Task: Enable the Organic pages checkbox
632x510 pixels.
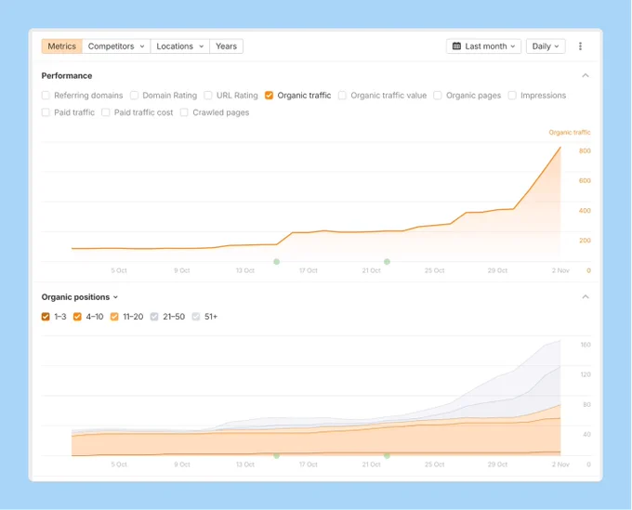Action: pos(438,96)
